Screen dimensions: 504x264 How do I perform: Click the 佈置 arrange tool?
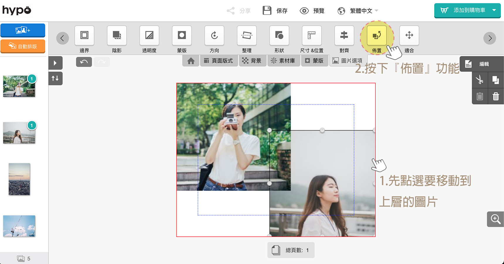coord(377,36)
